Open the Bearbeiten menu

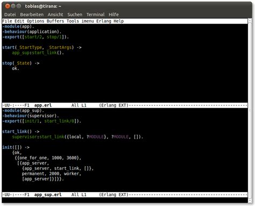[32, 15]
